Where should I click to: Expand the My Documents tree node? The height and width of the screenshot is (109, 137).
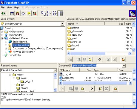(2, 32)
